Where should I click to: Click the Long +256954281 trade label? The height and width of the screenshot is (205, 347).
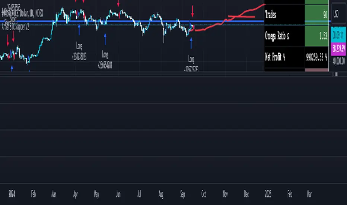click(105, 60)
